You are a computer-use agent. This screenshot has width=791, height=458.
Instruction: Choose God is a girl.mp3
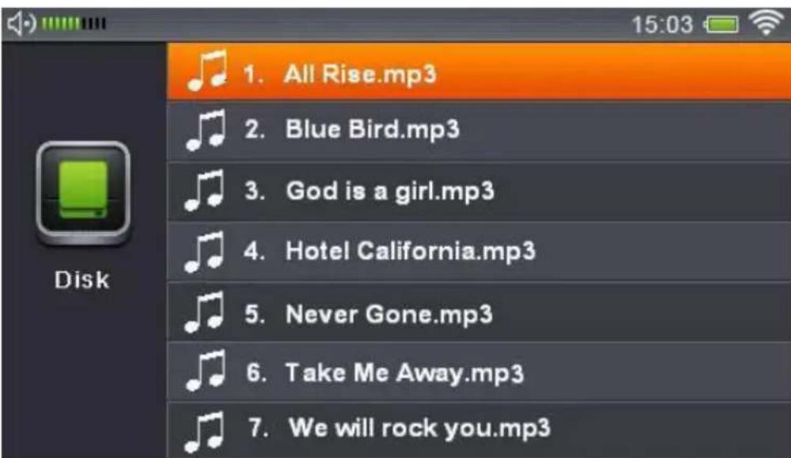click(x=479, y=191)
